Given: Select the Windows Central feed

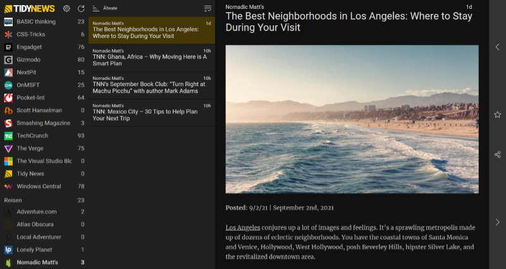Looking at the screenshot, I should (x=39, y=186).
